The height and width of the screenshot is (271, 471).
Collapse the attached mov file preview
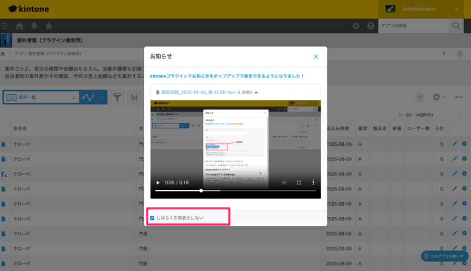click(256, 92)
